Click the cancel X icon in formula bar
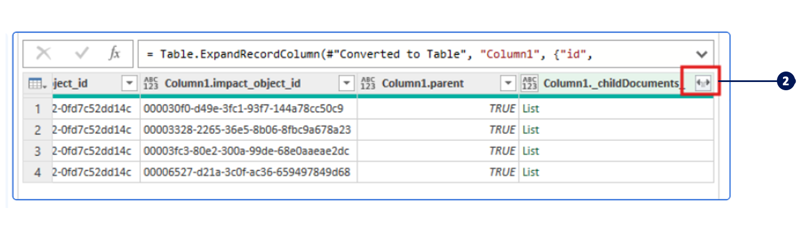Image resolution: width=810 pixels, height=230 pixels. pos(44,53)
